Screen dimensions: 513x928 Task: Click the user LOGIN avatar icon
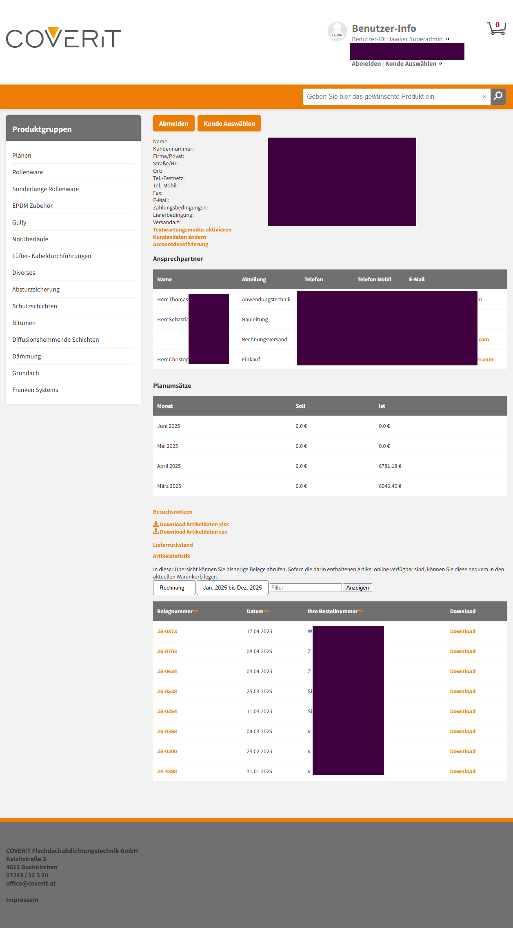337,31
